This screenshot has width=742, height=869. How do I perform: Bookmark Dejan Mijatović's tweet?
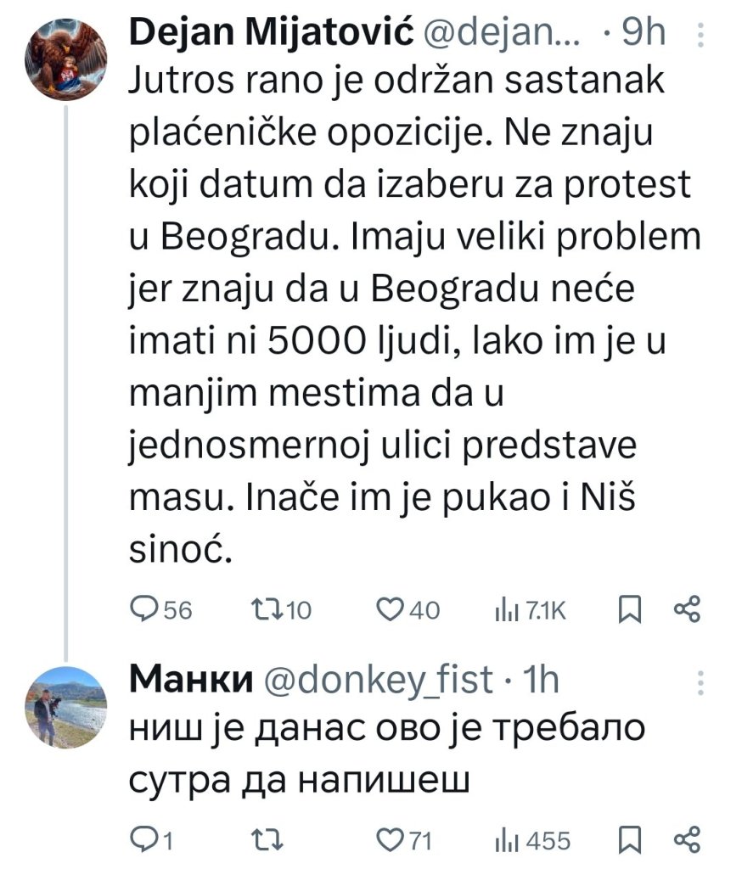(x=629, y=608)
